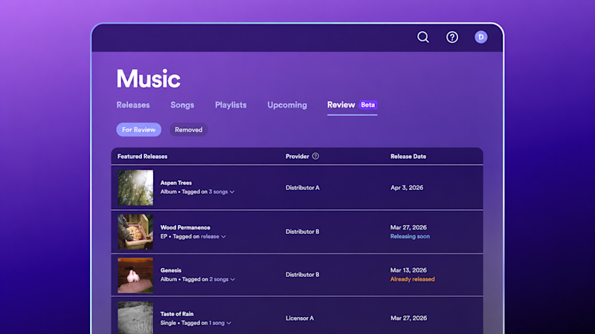Click the Release Date column header
Viewport: 595px width, 334px height.
pos(408,156)
